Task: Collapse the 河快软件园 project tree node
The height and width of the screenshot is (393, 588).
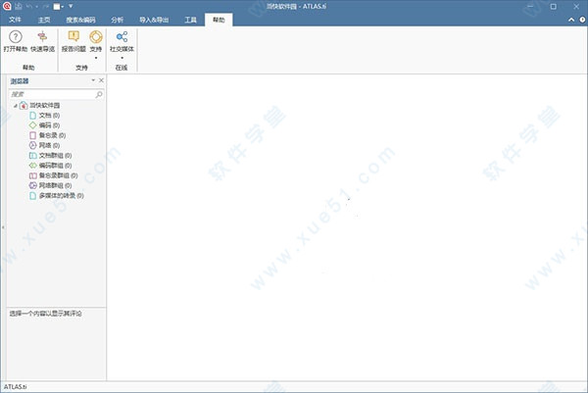Action: point(15,106)
